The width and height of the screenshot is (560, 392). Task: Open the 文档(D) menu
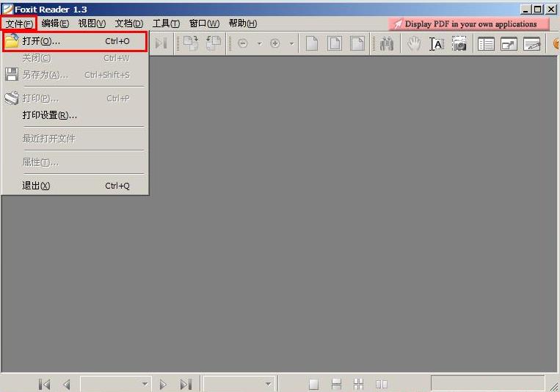(x=129, y=23)
